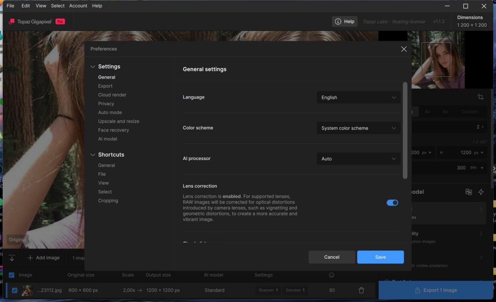Disable the Lens correction toggle
Image resolution: width=496 pixels, height=302 pixels.
[392, 203]
